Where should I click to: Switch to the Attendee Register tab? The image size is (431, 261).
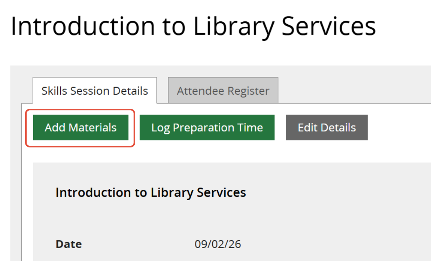click(223, 91)
